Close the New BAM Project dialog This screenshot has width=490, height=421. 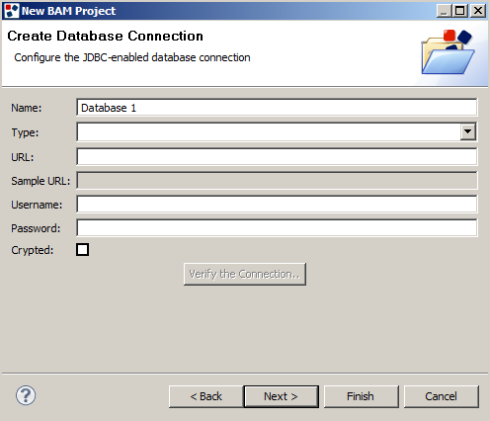(478, 11)
